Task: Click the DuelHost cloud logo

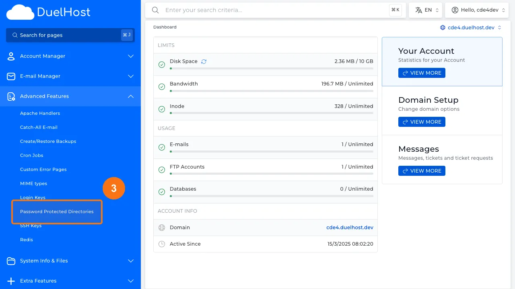Action: tap(20, 12)
